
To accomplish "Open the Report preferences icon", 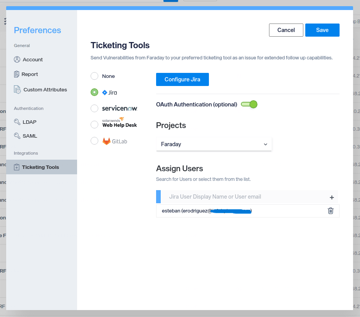I will [x=17, y=74].
